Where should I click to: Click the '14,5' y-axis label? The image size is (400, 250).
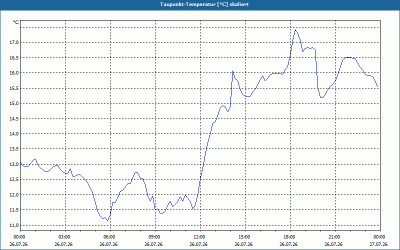click(x=14, y=118)
